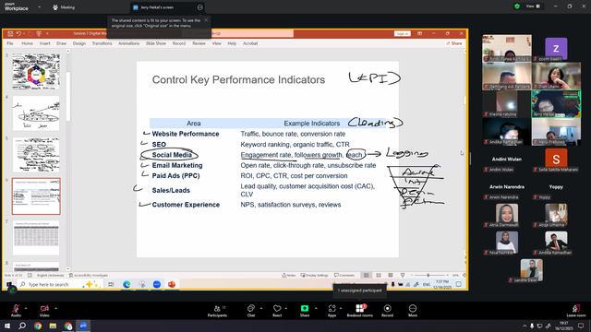Toggle the Notes pane in status bar
The image size is (591, 332).
click(289, 275)
